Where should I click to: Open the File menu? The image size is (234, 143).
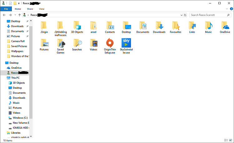click(6, 9)
